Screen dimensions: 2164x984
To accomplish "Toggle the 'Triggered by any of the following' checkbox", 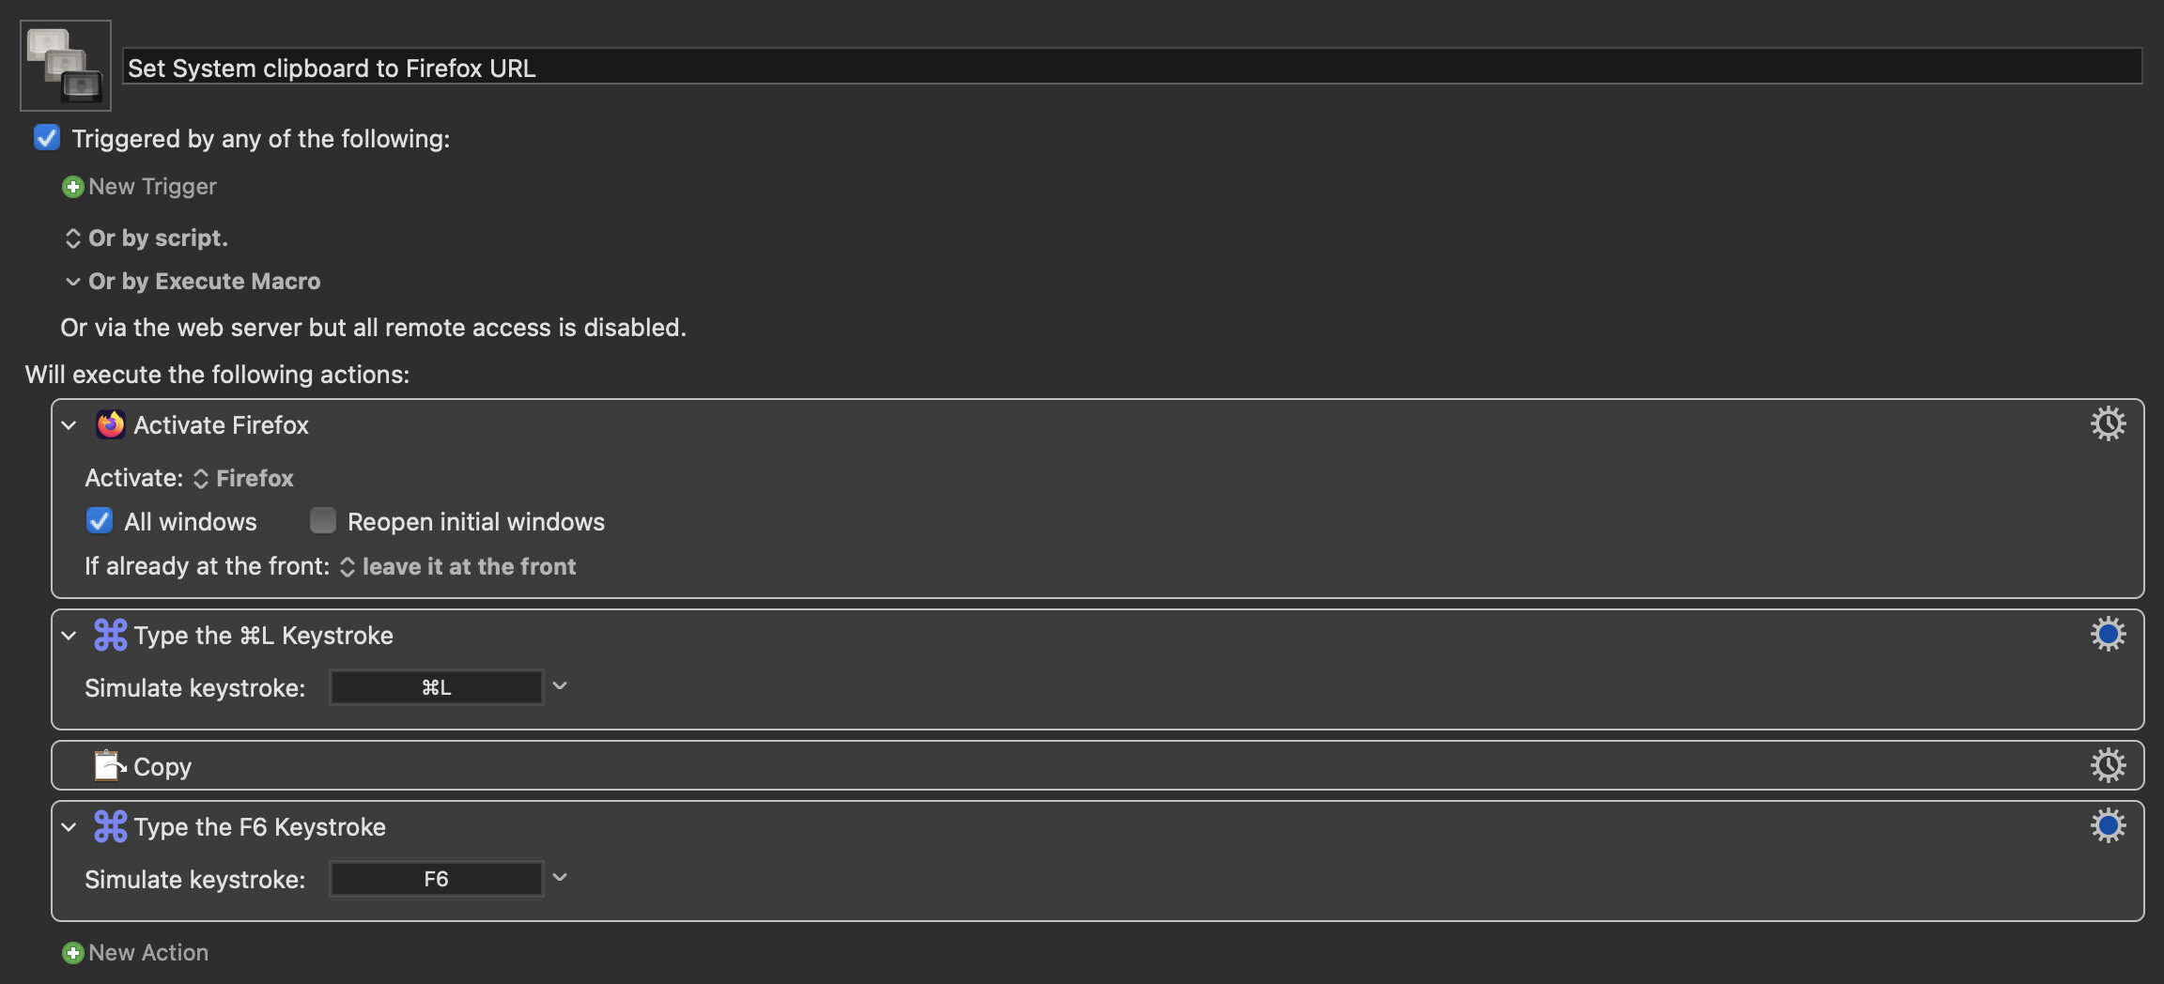I will [47, 138].
